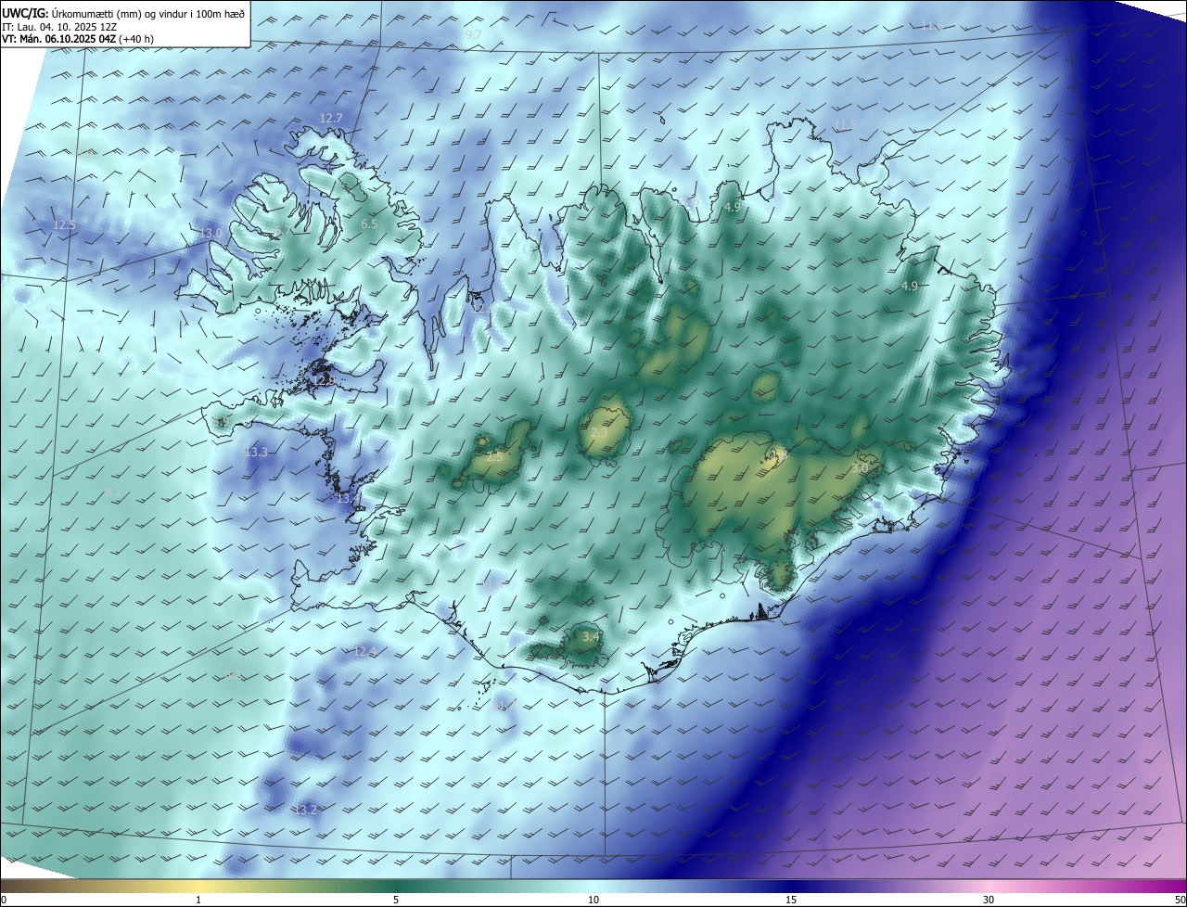Click the 50 tick on the color scale
This screenshot has width=1187, height=907.
pyautogui.click(x=1180, y=900)
